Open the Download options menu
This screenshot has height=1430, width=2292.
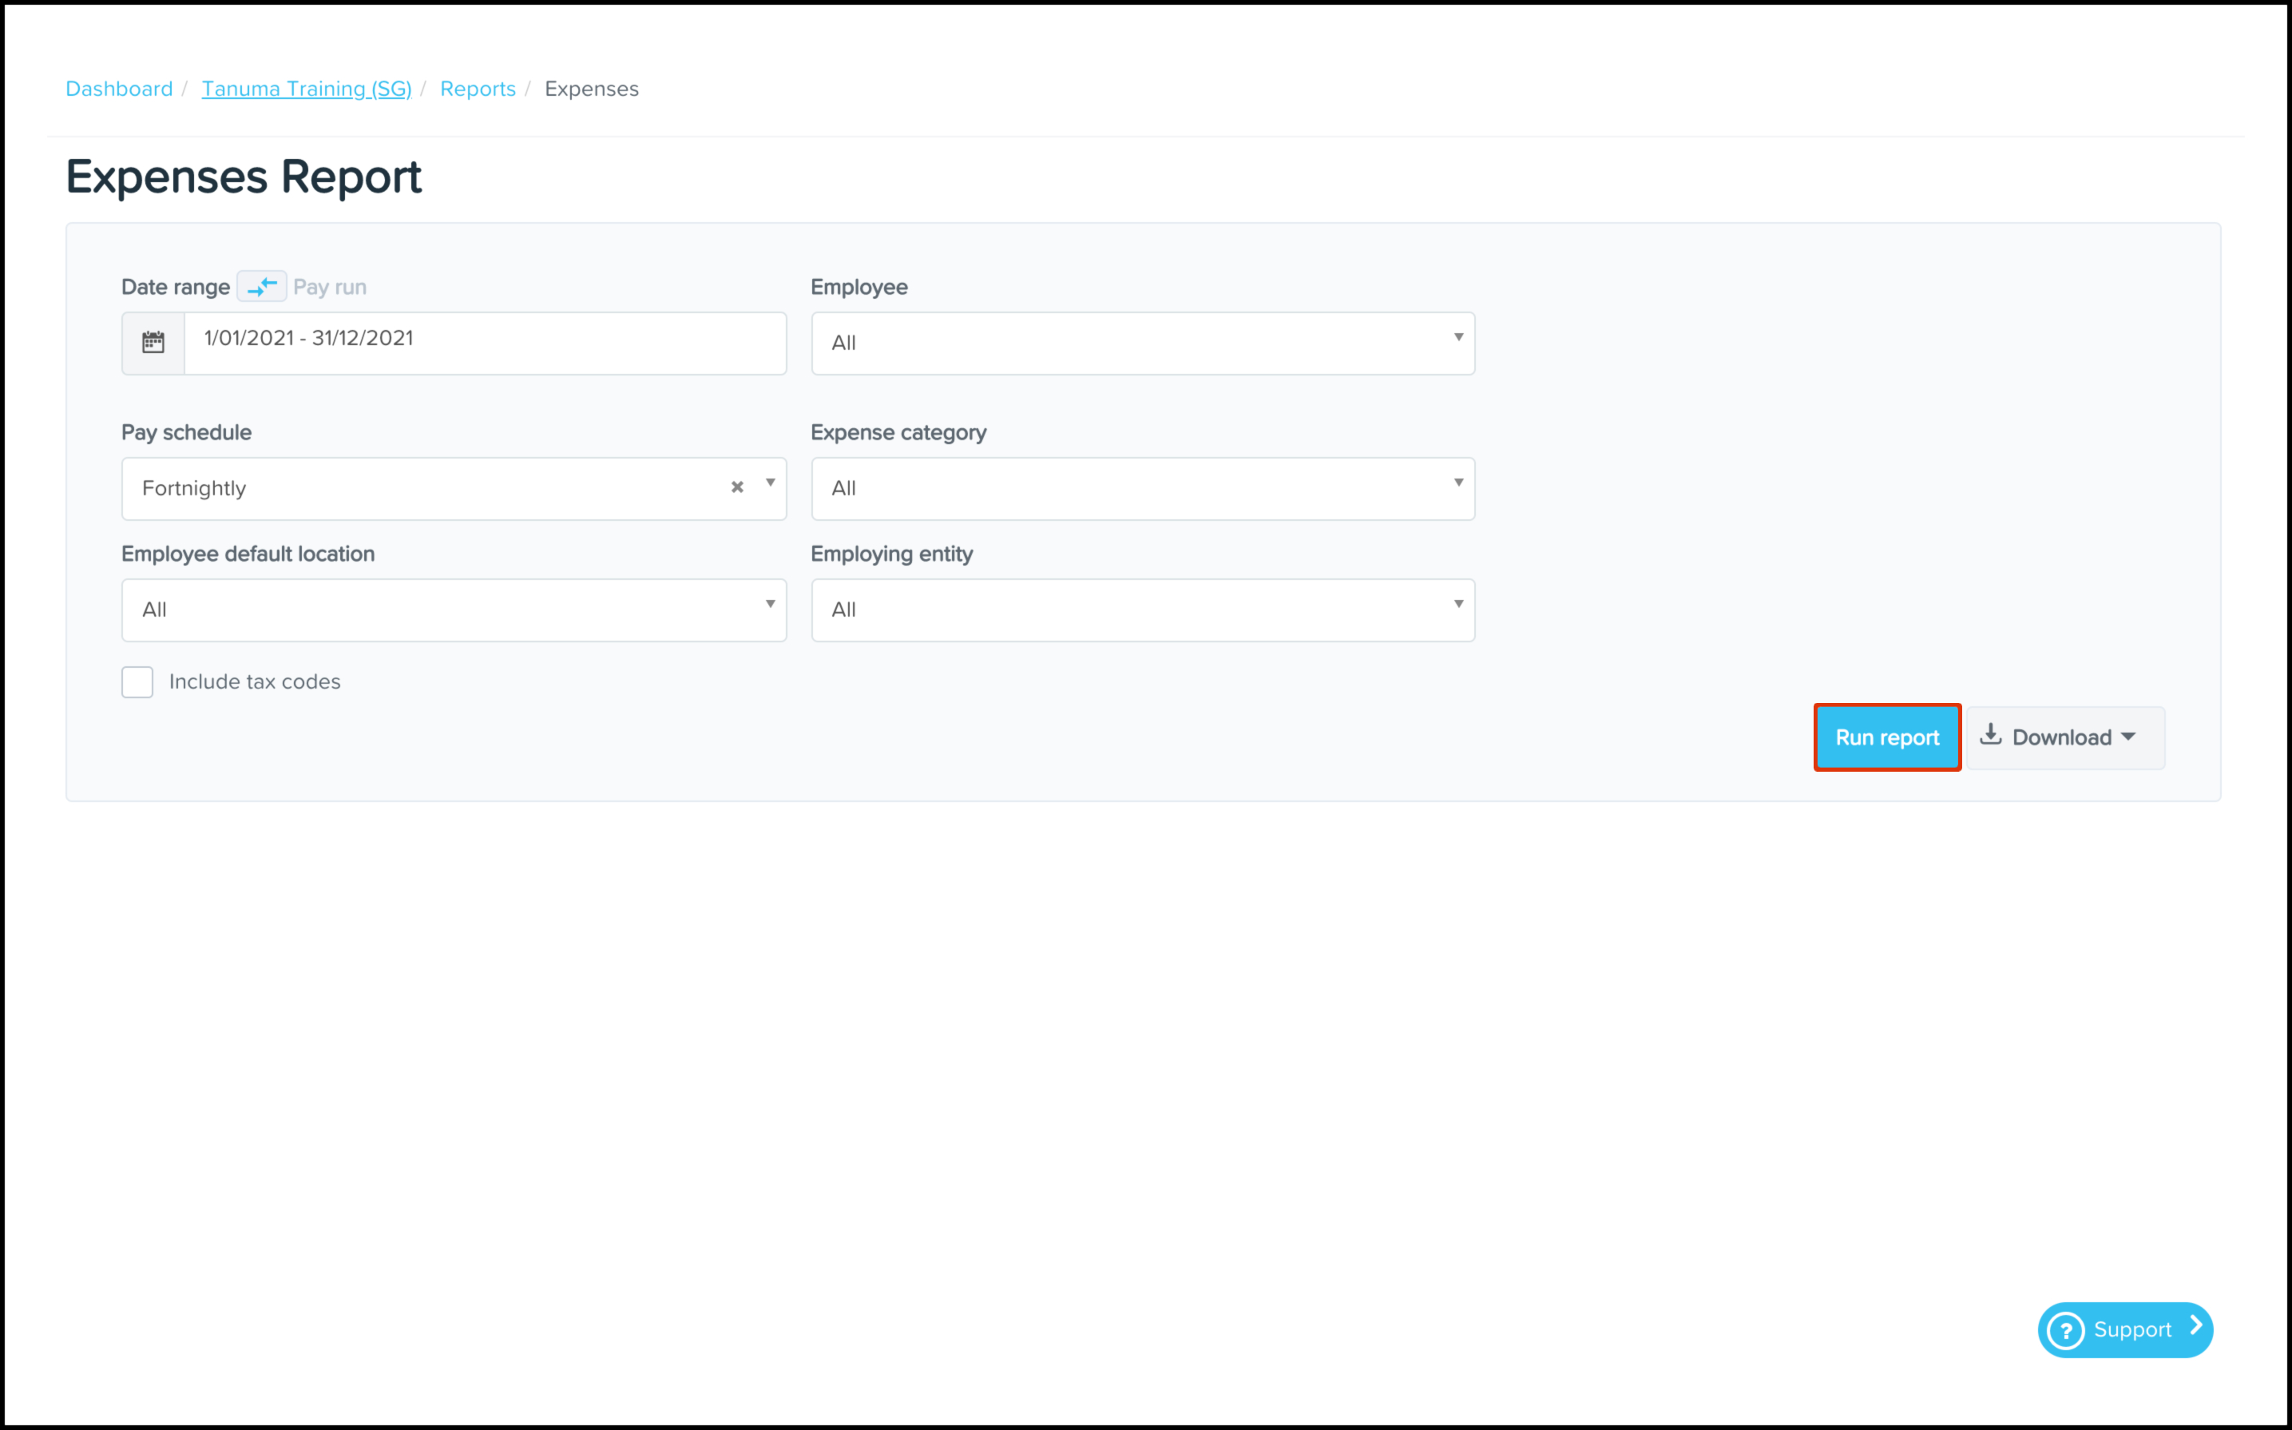(x=2065, y=737)
